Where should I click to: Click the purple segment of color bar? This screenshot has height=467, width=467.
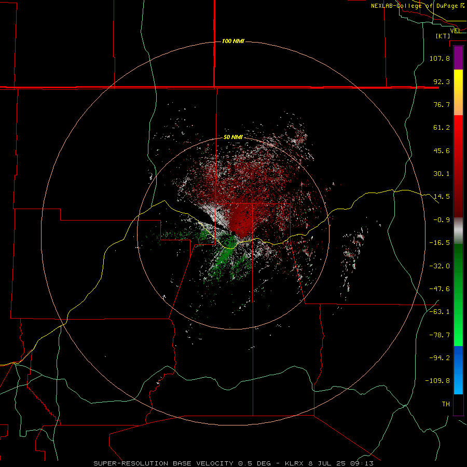coord(458,58)
